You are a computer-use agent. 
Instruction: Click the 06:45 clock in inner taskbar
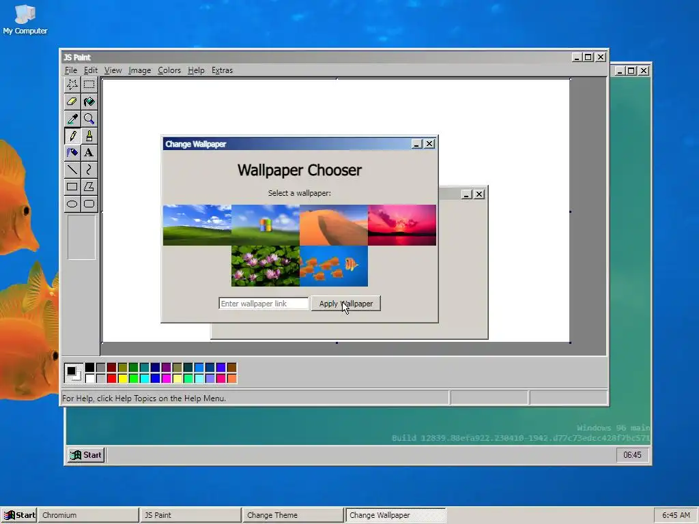(x=632, y=455)
